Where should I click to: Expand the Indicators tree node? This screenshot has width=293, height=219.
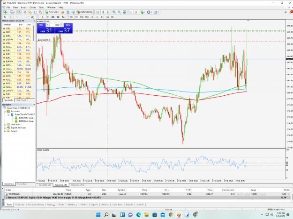(x=5, y=125)
